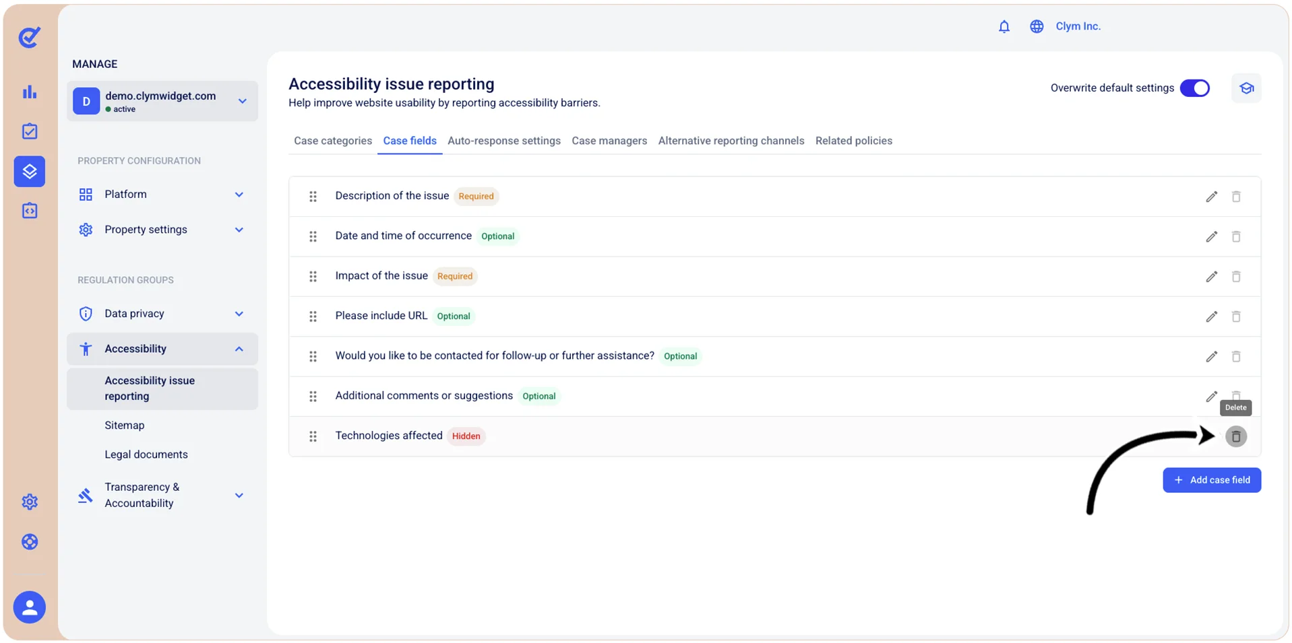Open the Legal documents sidebar link

point(146,454)
